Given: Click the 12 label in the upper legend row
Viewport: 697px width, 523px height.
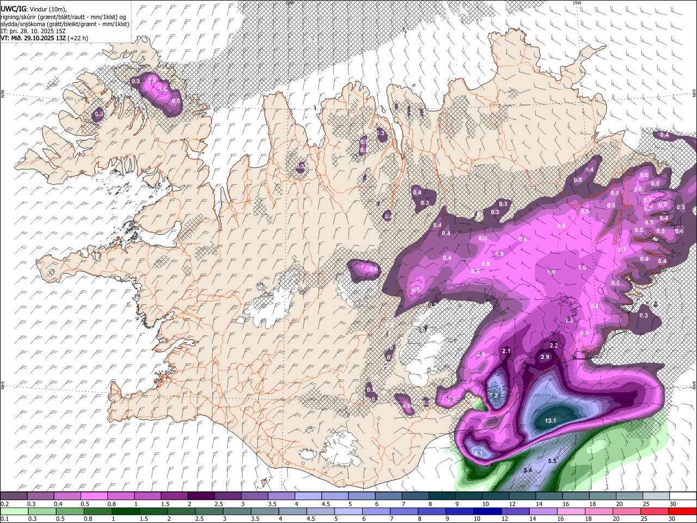Looking at the screenshot, I should click(512, 504).
